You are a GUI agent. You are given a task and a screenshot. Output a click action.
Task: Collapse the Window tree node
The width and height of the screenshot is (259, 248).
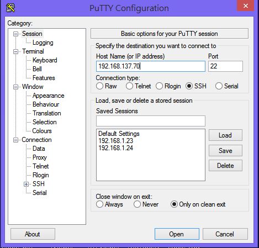[16, 87]
